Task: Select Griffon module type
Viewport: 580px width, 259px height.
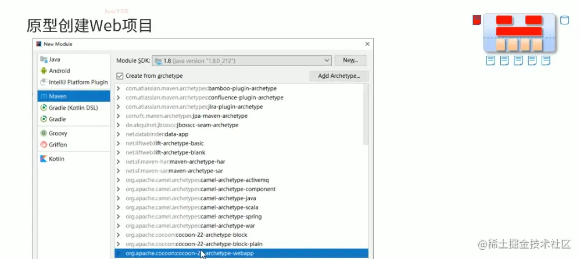Action: click(74, 145)
